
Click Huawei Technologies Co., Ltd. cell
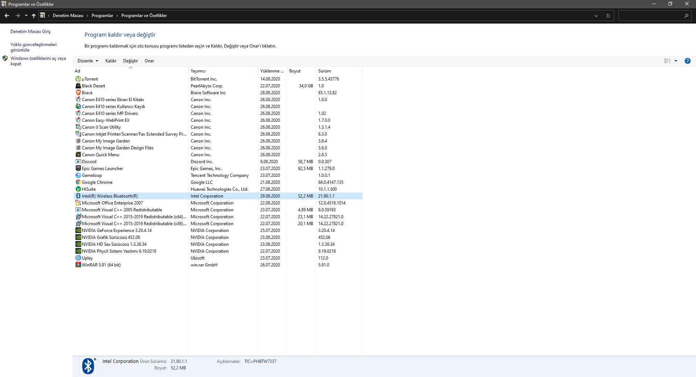coord(219,189)
